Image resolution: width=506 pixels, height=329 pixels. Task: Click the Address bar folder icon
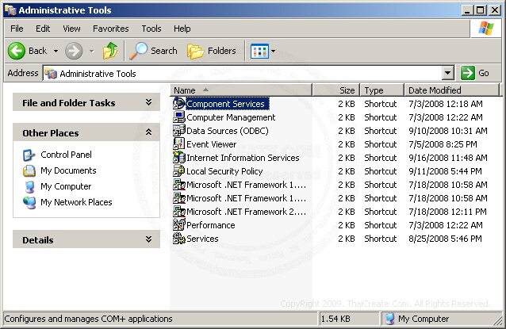[x=51, y=74]
